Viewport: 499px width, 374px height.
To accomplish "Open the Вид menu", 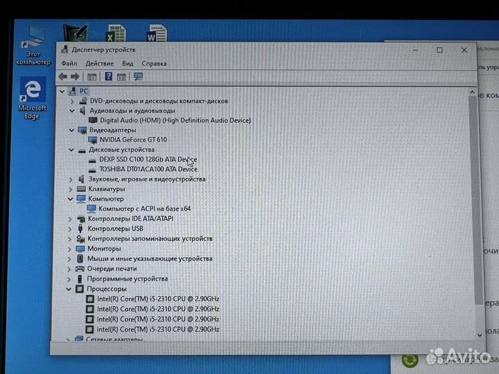I will click(128, 64).
